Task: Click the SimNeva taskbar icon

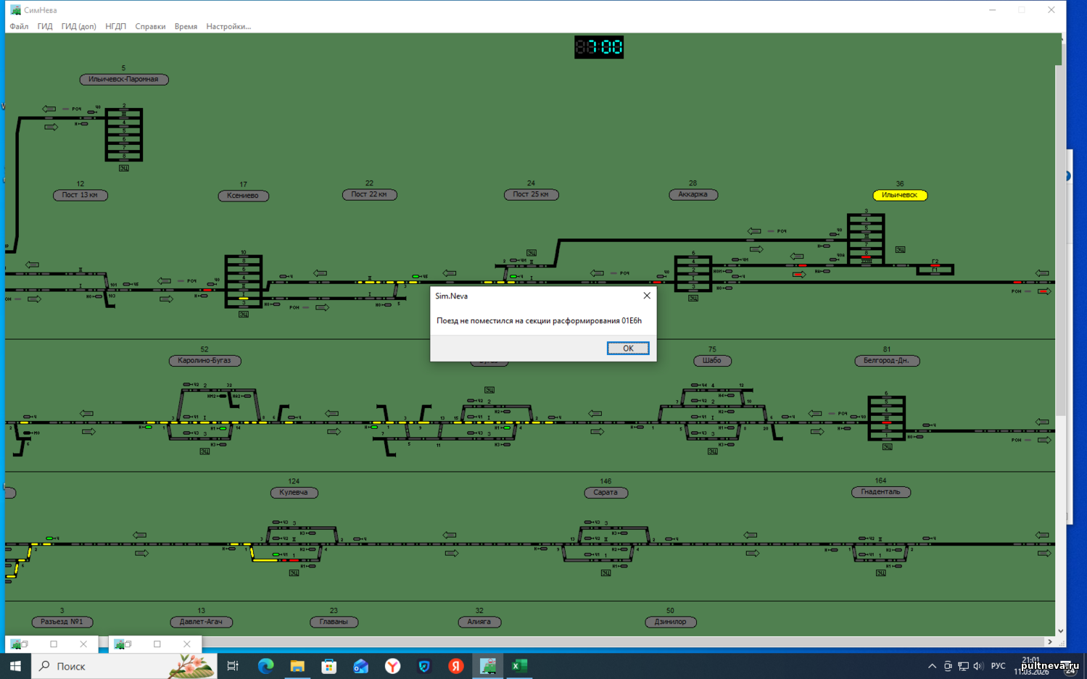Action: (488, 666)
